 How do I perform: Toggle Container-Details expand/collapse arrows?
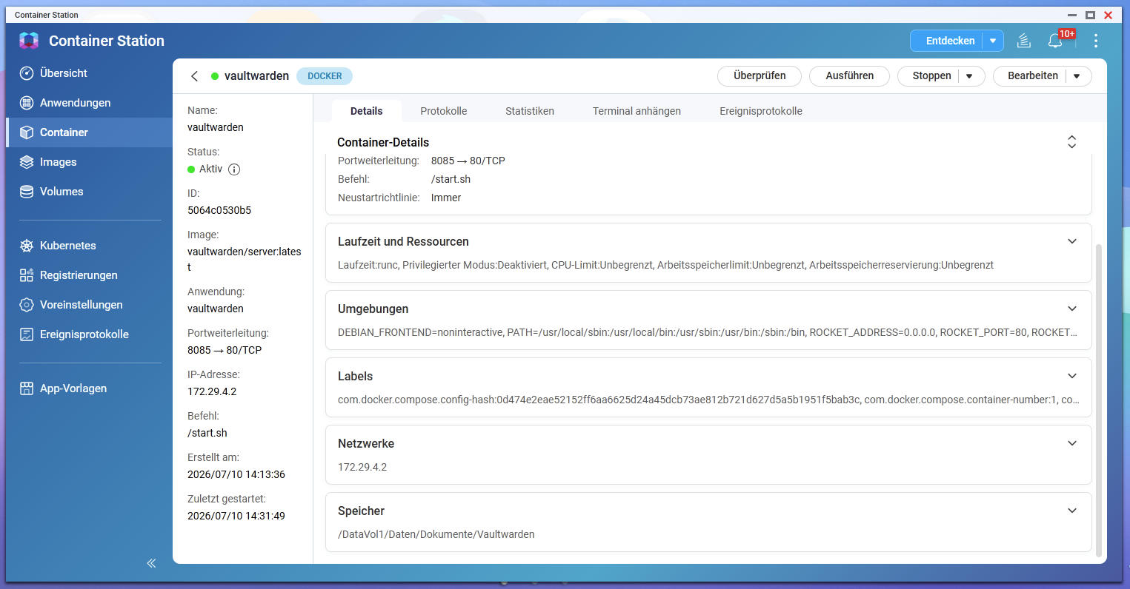click(1071, 142)
